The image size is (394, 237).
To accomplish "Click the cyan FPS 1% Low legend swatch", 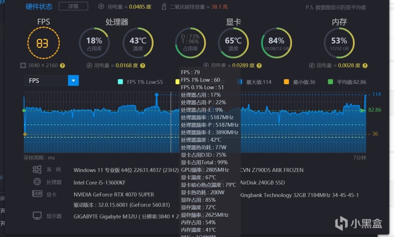I will click(x=121, y=82).
